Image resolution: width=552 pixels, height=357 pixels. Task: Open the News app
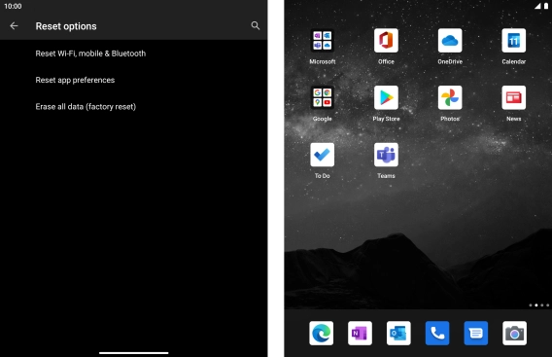point(514,97)
